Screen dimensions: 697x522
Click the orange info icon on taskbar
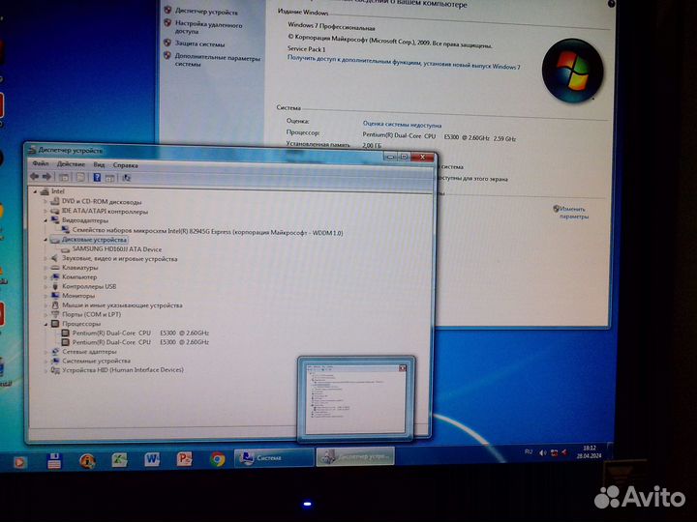click(87, 461)
